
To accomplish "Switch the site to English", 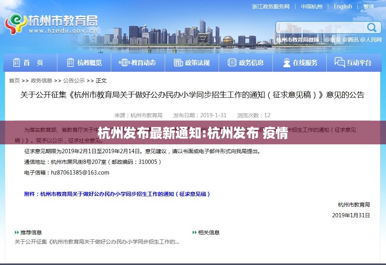I will click(343, 6).
